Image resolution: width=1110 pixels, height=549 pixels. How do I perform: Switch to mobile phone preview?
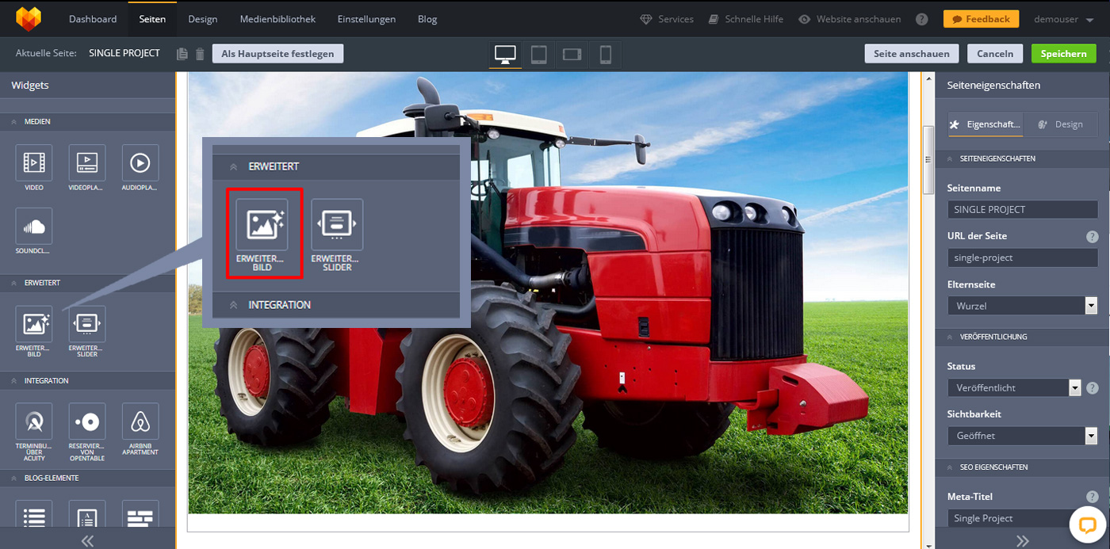coord(605,54)
